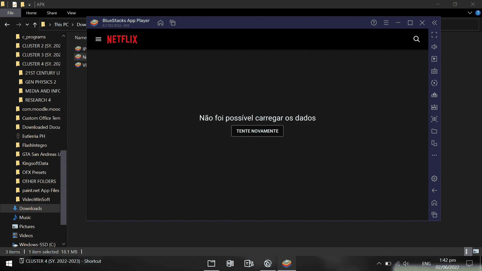Switch to the View ribbon tab
Image resolution: width=482 pixels, height=271 pixels.
coord(72,13)
